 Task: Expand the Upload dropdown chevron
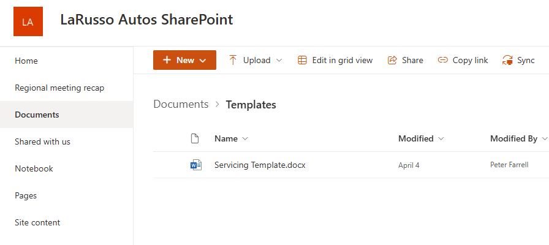[279, 60]
